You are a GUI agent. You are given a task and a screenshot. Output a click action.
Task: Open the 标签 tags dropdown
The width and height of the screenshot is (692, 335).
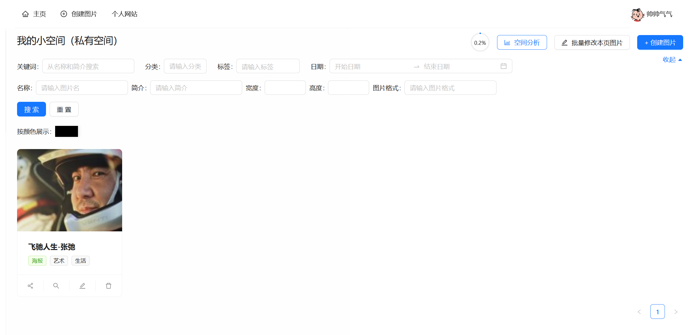[268, 66]
